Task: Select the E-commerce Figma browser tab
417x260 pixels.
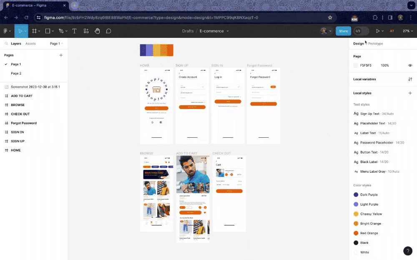Action: tap(35, 5)
